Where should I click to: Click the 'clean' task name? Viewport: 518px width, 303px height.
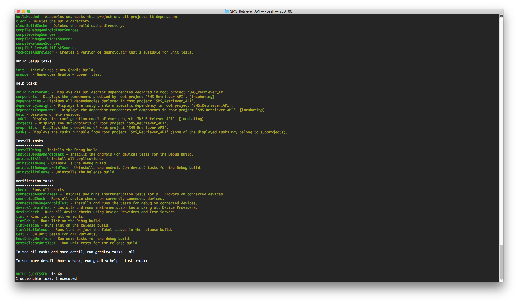tap(21, 21)
